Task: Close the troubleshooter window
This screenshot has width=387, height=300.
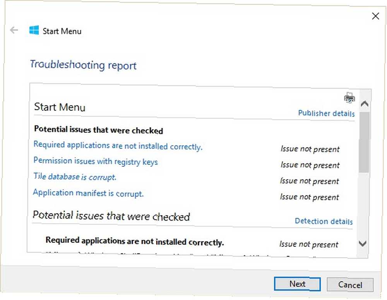Action: (375, 16)
